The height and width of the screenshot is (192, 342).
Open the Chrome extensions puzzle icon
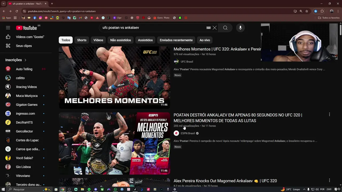tap(322, 11)
